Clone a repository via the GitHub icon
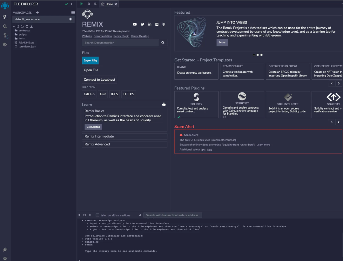The image size is (343, 261). [27, 26]
